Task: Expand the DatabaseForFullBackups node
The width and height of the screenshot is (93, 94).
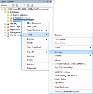Action: pyautogui.click(x=8, y=21)
